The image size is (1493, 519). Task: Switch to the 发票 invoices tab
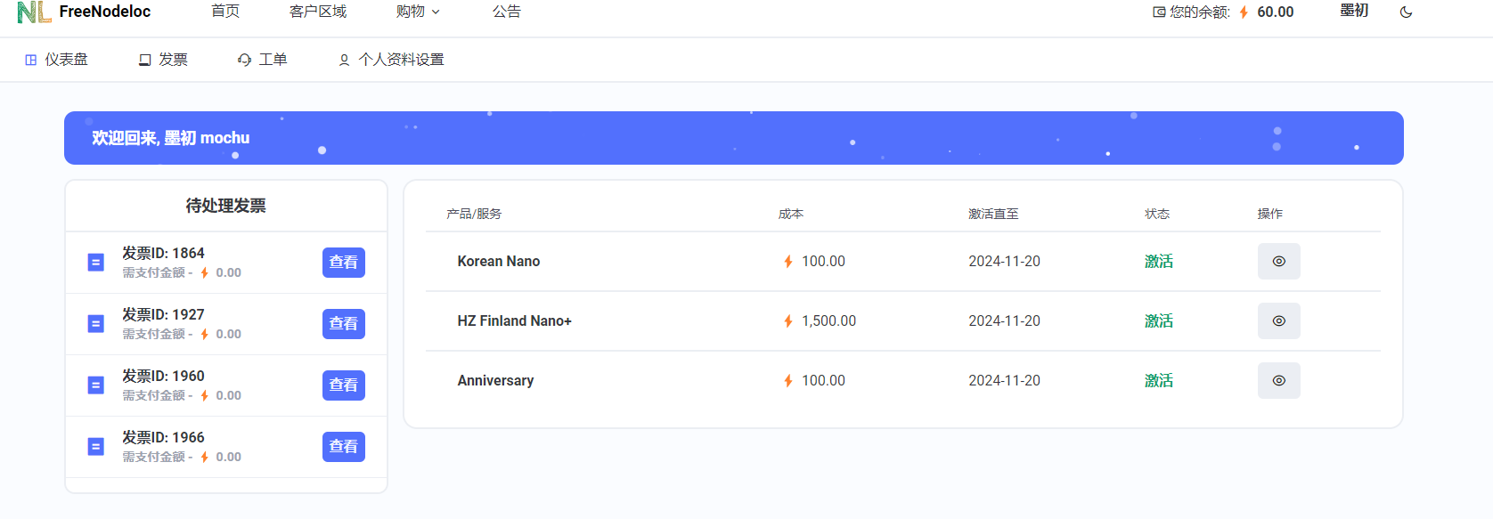point(163,60)
